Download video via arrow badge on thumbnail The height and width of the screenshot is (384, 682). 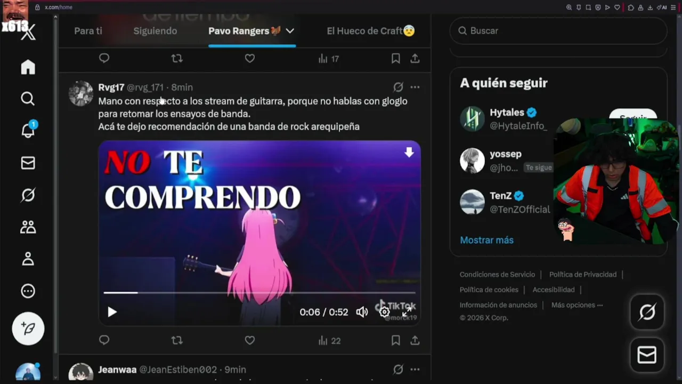click(x=409, y=153)
